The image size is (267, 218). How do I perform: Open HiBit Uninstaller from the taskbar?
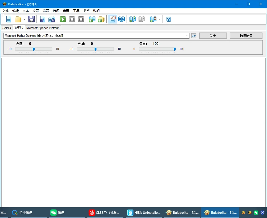[144, 213]
